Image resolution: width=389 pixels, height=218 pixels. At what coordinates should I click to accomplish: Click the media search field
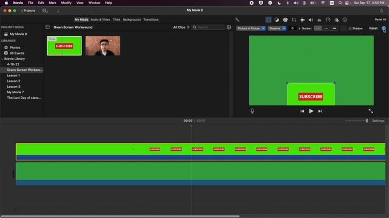click(x=208, y=27)
